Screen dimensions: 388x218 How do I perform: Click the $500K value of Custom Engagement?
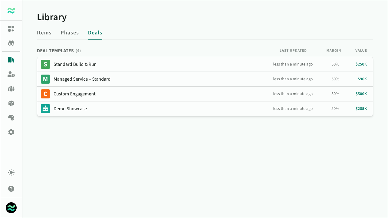(x=361, y=94)
